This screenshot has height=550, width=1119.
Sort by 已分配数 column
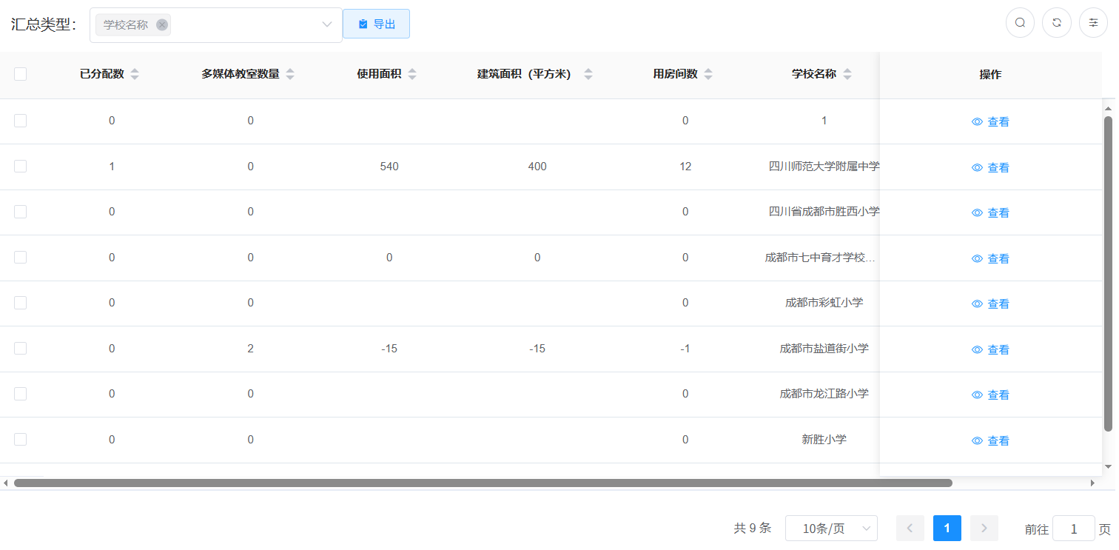[x=135, y=74]
